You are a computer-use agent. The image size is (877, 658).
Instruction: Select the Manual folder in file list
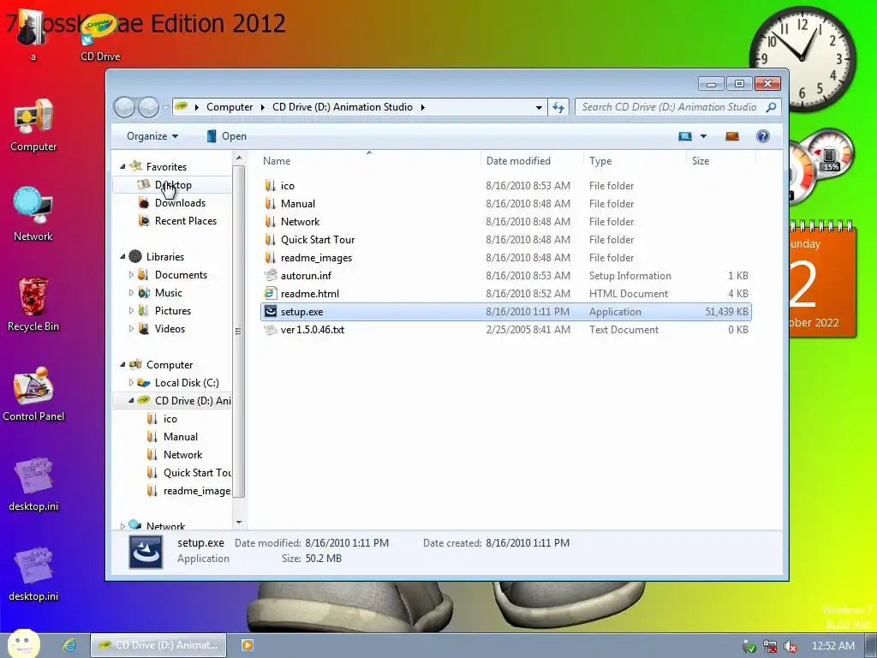tap(505, 204)
